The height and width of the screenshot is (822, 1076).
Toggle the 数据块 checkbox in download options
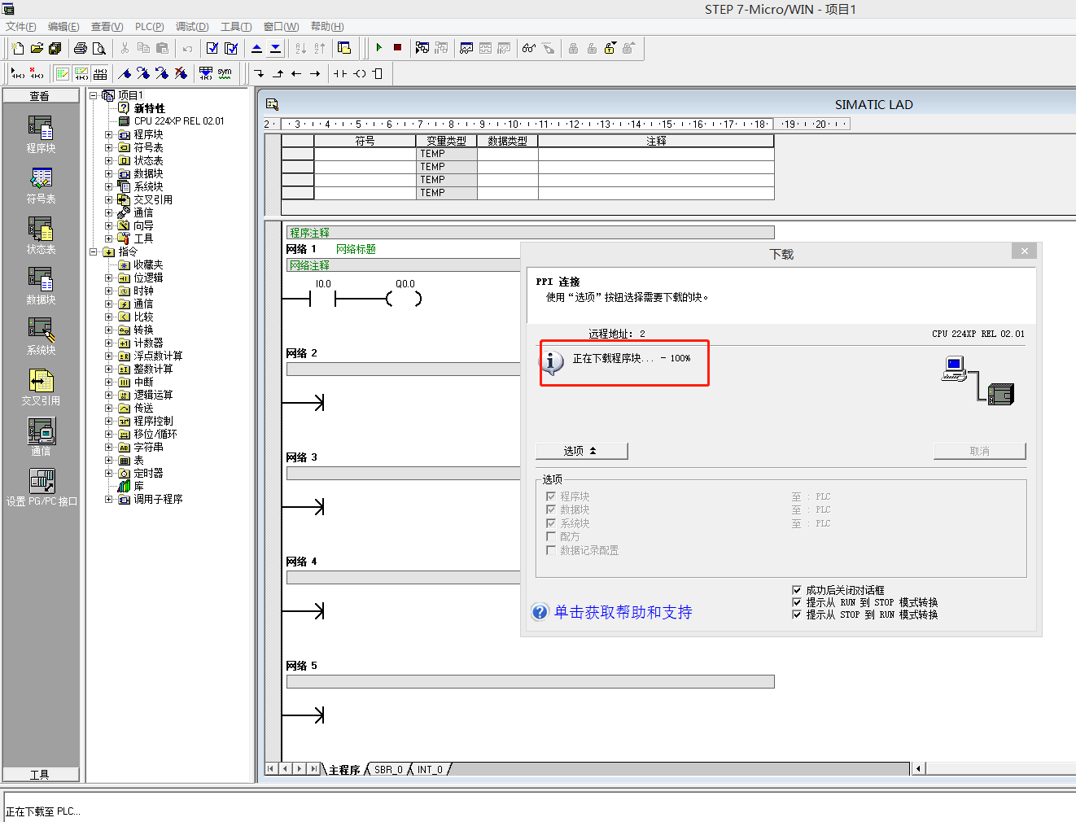point(551,509)
